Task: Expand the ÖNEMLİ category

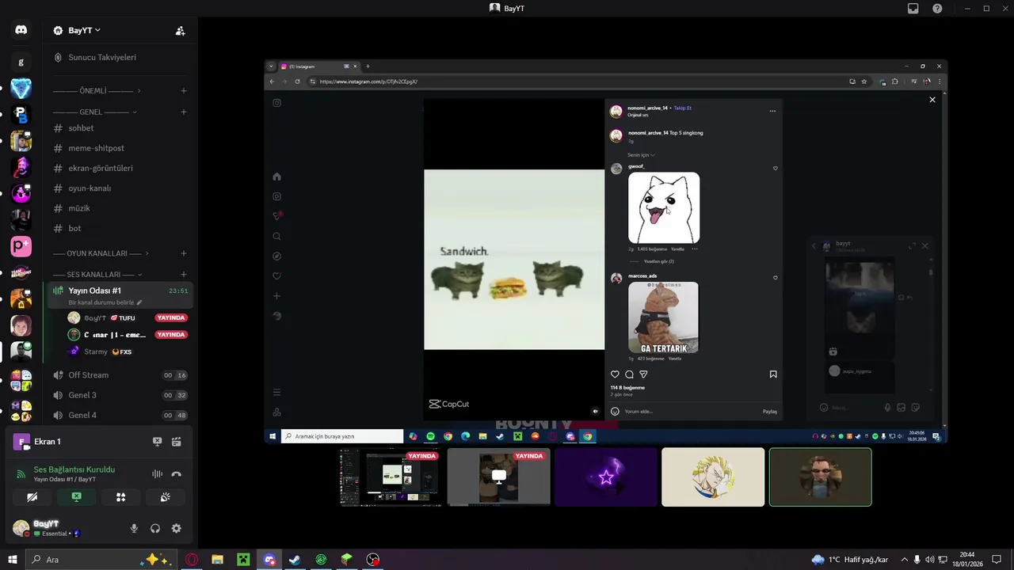Action: tap(97, 91)
